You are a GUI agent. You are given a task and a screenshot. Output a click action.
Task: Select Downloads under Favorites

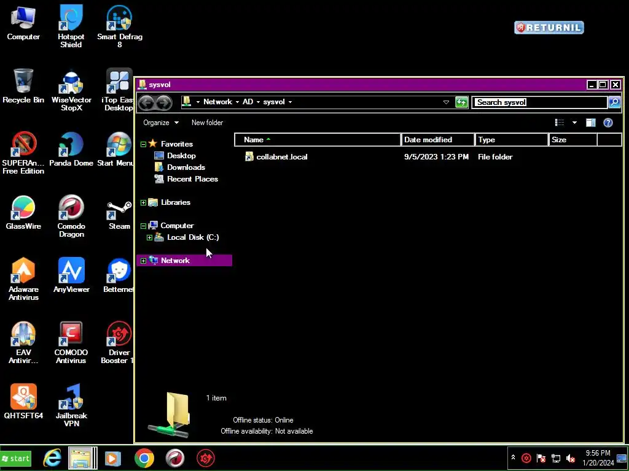(186, 167)
